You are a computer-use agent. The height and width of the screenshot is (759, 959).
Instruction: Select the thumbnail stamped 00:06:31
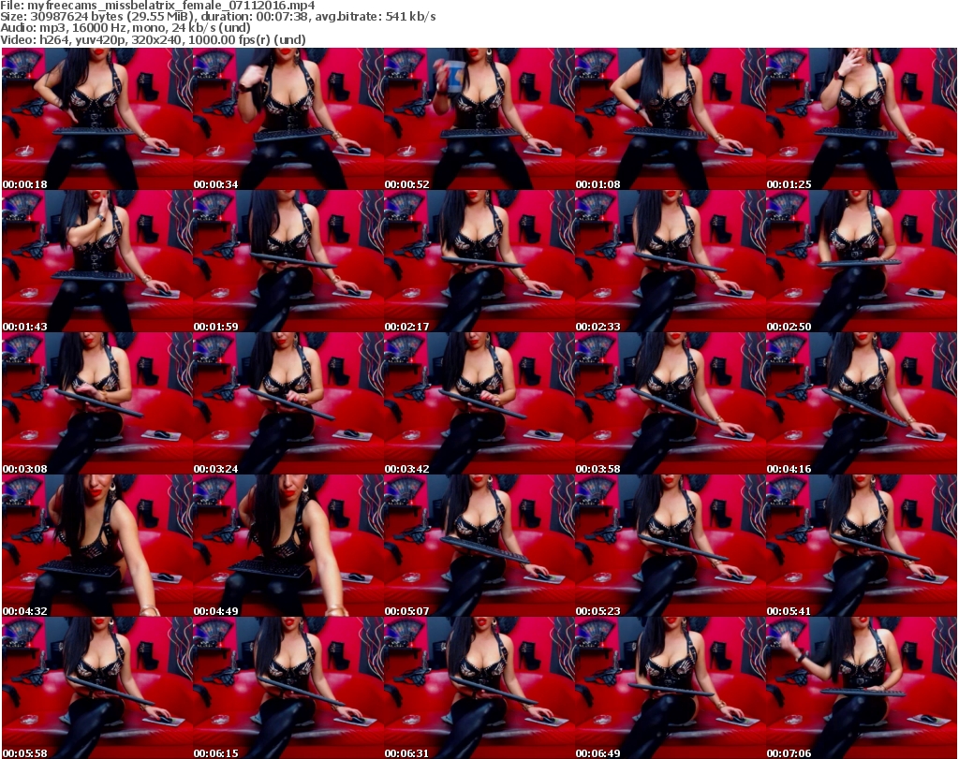[479, 688]
